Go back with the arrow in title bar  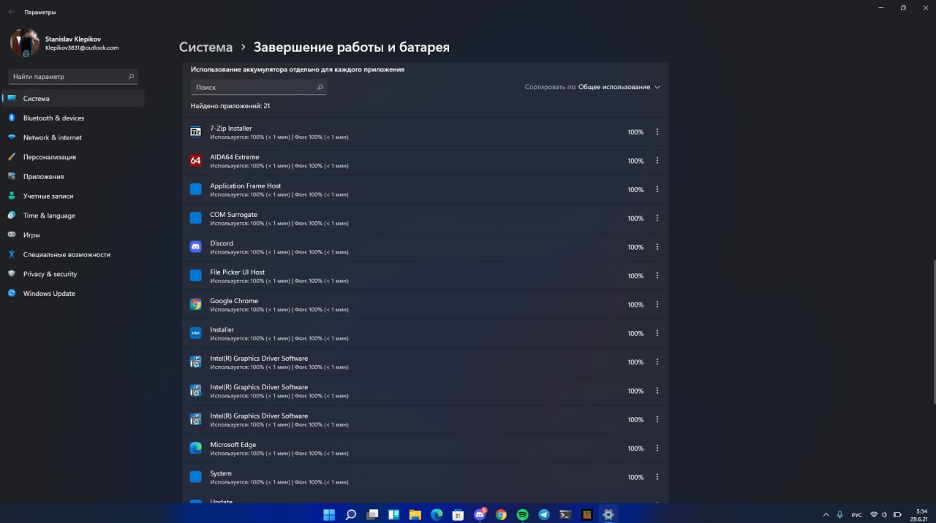tap(11, 12)
